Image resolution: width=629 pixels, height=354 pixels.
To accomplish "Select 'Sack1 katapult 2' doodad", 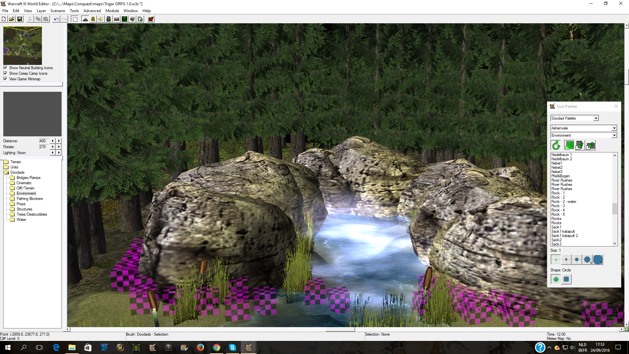I will click(564, 236).
